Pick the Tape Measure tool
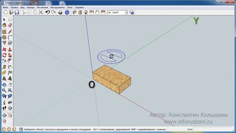 [4, 67]
